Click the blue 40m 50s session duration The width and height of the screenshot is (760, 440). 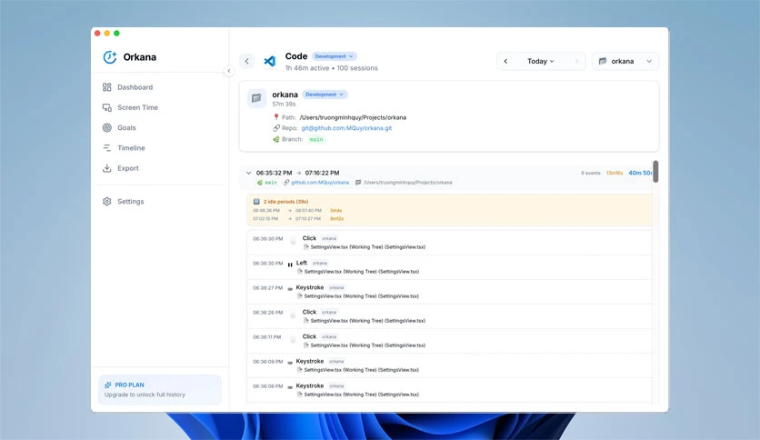(640, 173)
